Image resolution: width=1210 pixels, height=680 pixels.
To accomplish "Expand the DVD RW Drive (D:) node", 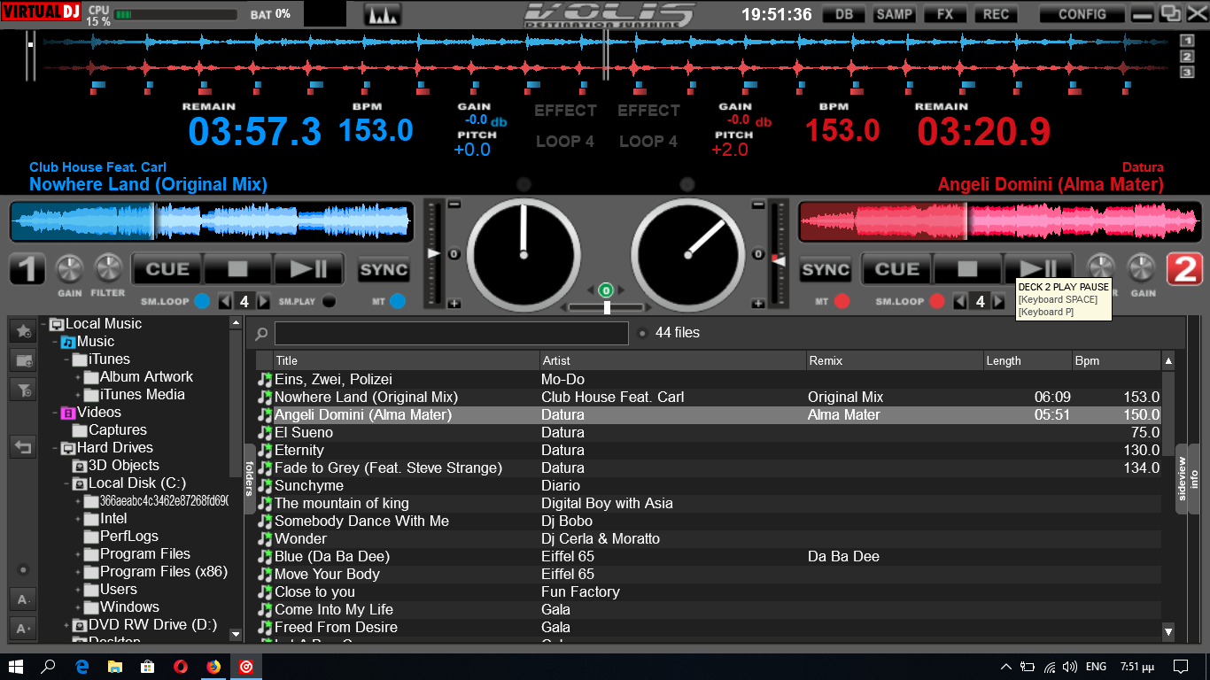I will pyautogui.click(x=66, y=625).
